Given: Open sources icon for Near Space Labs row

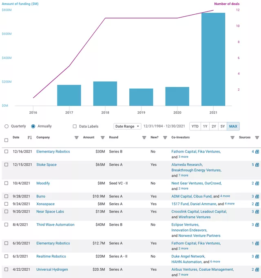Looking at the screenshot, I should click(x=257, y=212).
